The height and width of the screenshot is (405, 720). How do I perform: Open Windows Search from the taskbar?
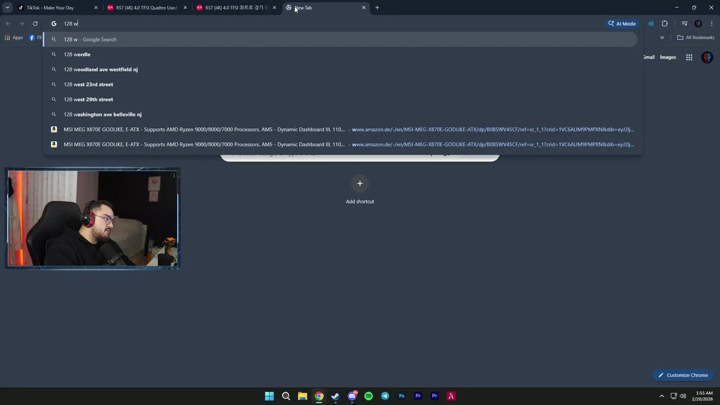click(286, 396)
